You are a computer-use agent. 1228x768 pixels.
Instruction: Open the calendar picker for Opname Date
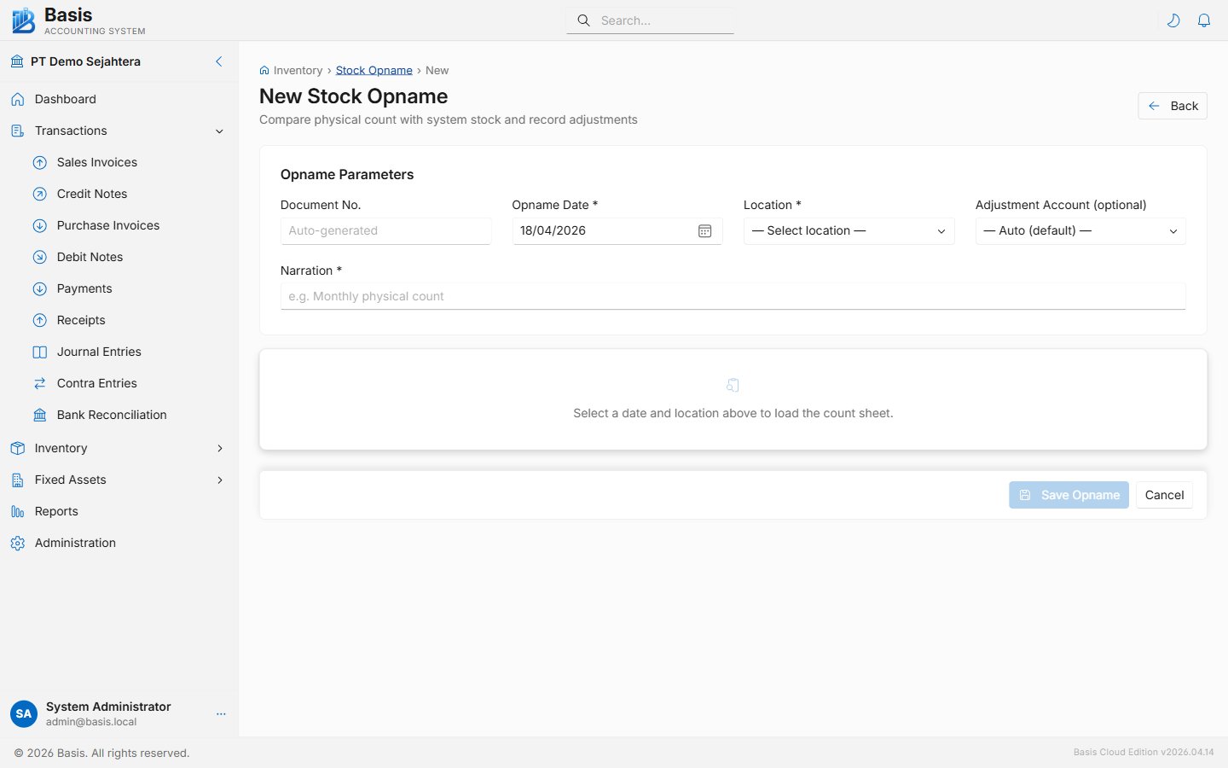tap(705, 230)
